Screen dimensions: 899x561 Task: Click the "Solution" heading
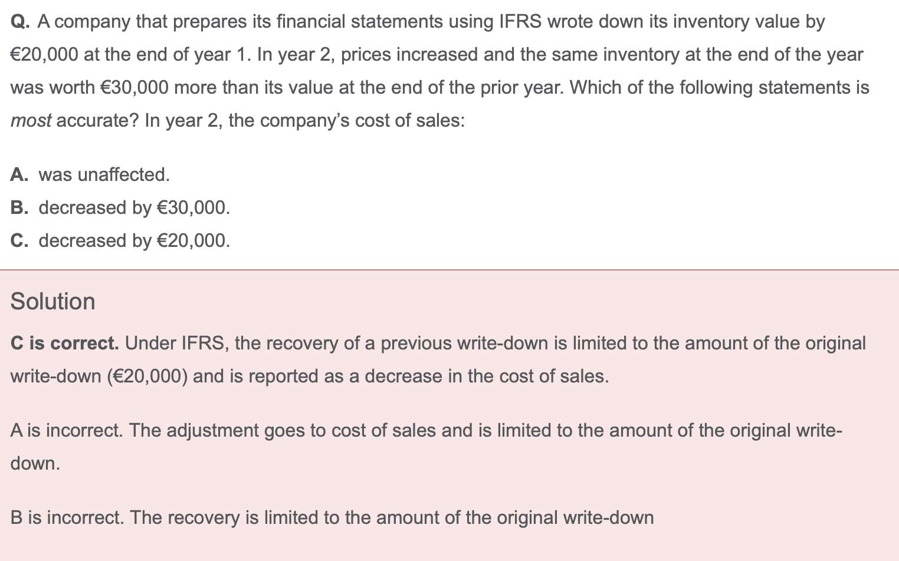[x=53, y=301]
